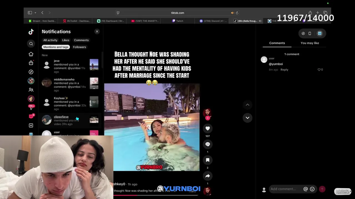Screen dimensions: 355x199
Task: Click the round compass-style icon in top-right pill
Action: pyautogui.click(x=303, y=33)
